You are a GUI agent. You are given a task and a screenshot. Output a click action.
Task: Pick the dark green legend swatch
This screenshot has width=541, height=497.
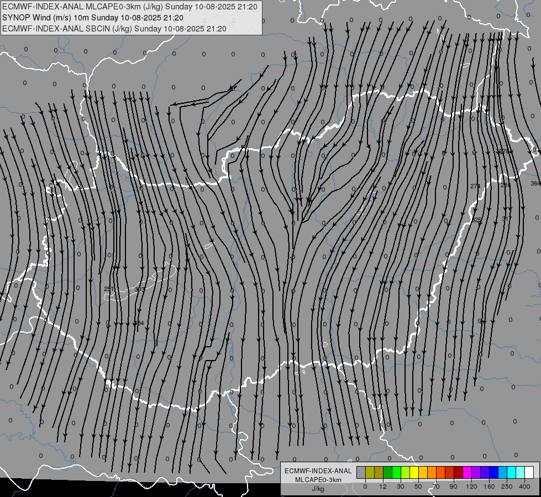click(x=388, y=472)
